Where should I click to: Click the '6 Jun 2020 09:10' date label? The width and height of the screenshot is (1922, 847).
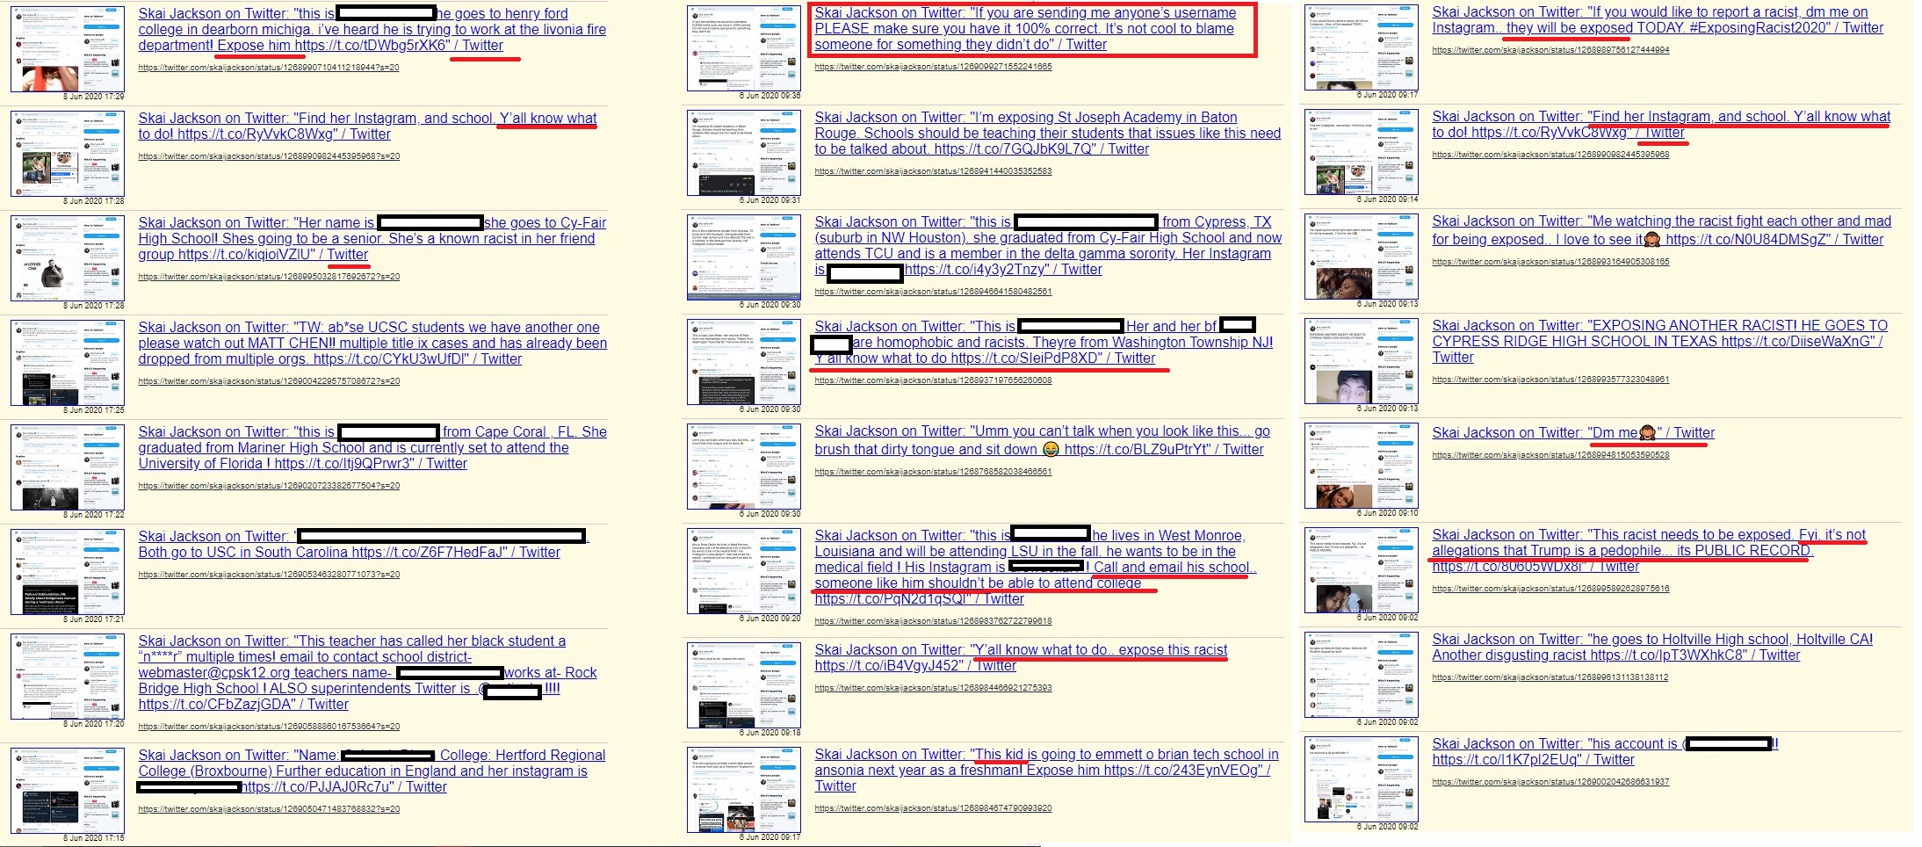point(1388,513)
